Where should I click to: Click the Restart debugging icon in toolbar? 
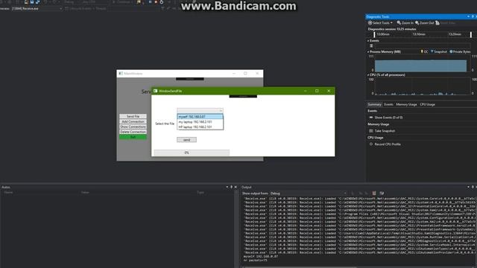(162, 2)
